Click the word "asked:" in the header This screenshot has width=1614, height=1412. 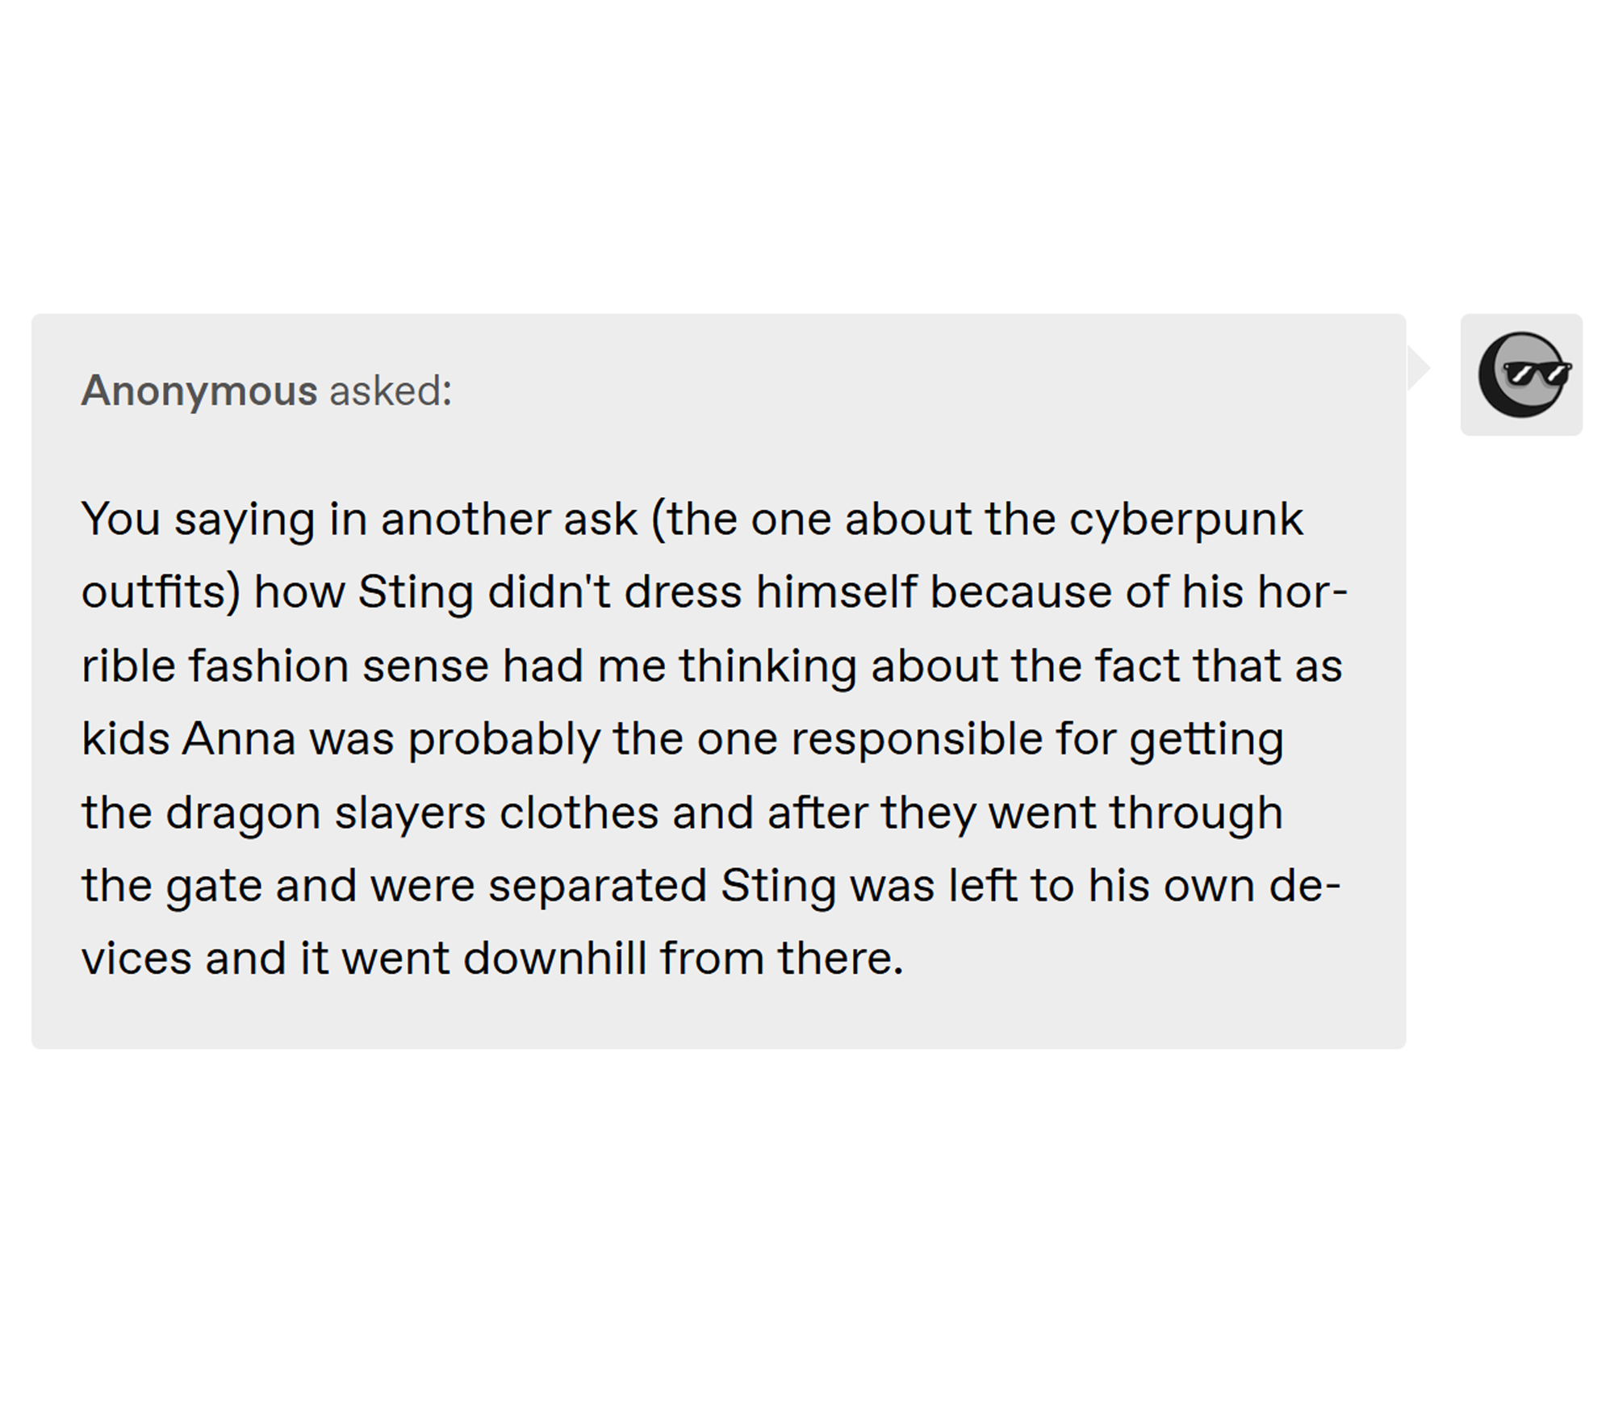pyautogui.click(x=391, y=391)
